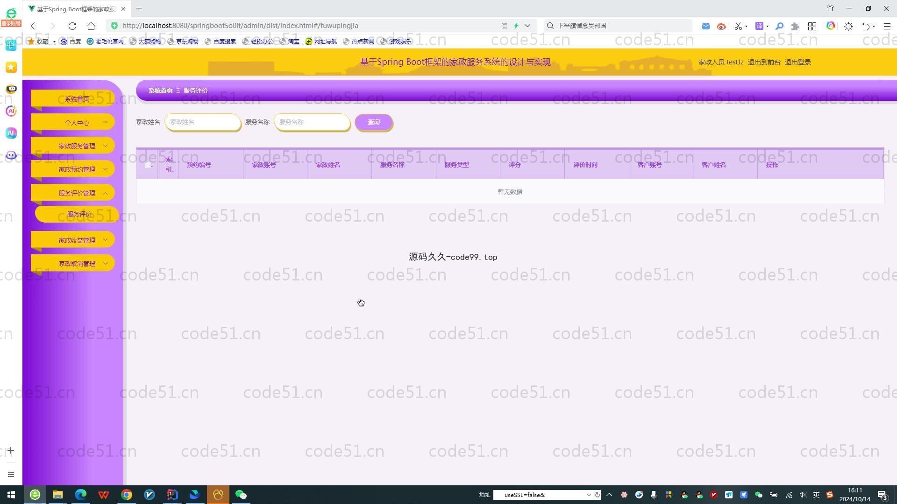Click the scissors screenshot tool
The image size is (897, 504).
click(738, 26)
